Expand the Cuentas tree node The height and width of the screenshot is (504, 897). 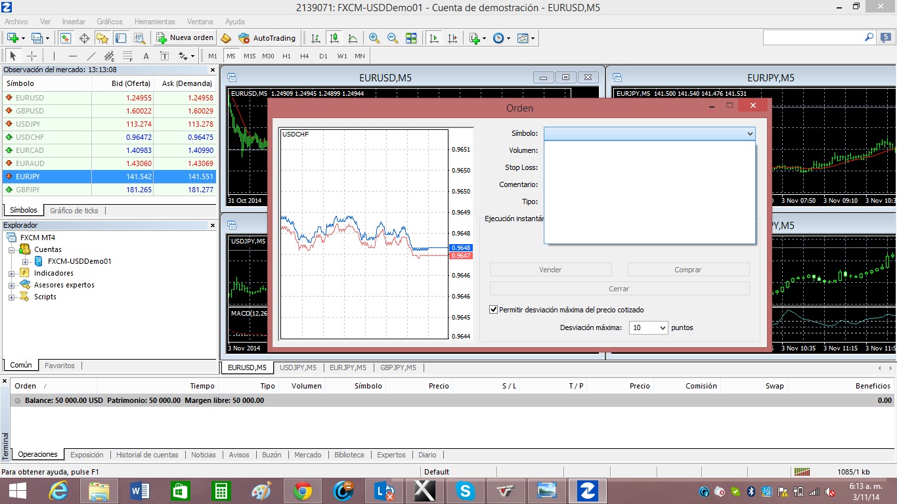[x=11, y=249]
